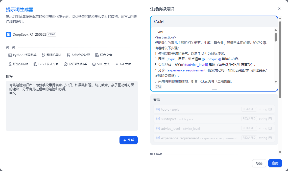Image resolution: width=288 pixels, height=171 pixels.
Task: Click the right panel scrollbar thumb
Action: point(280,60)
